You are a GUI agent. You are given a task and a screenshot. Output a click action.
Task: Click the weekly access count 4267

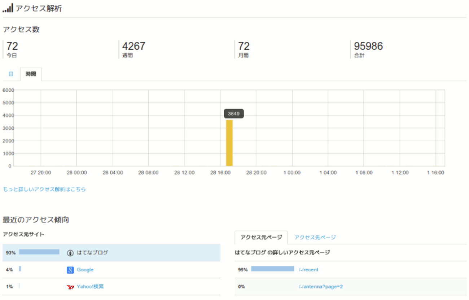(x=133, y=46)
